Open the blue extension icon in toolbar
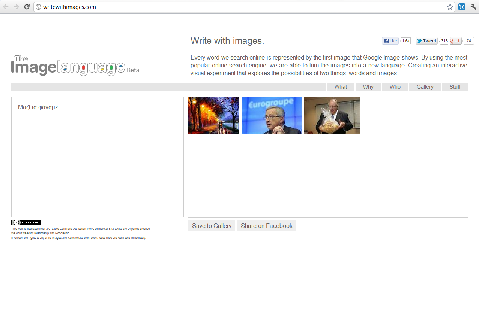The height and width of the screenshot is (329, 479). (x=462, y=7)
